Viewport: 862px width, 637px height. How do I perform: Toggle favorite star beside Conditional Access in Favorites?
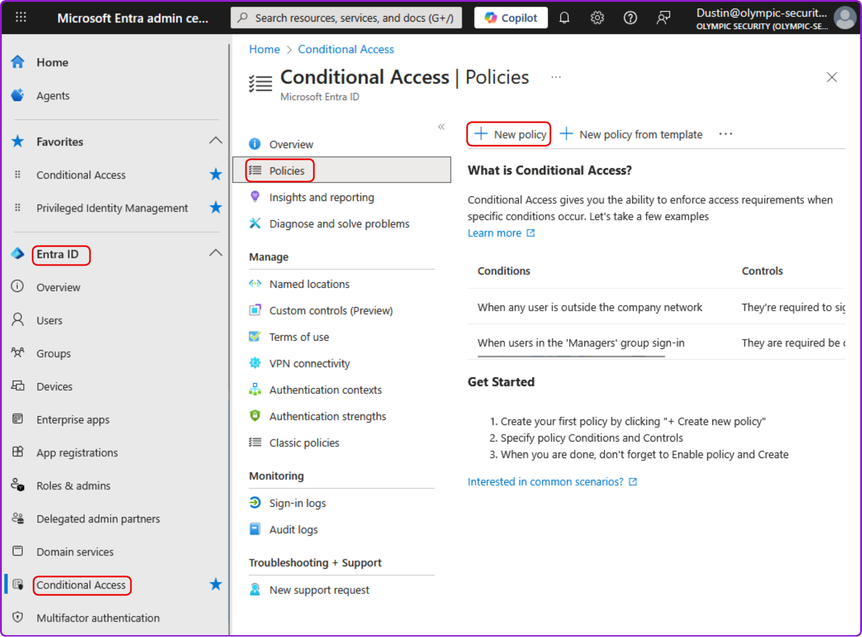click(x=216, y=175)
